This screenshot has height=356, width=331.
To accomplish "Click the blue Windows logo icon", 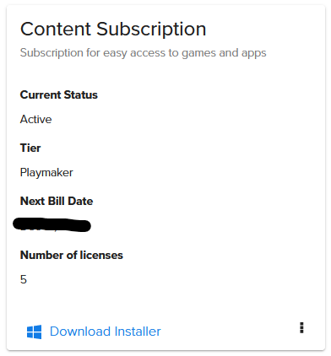I will coord(34,332).
